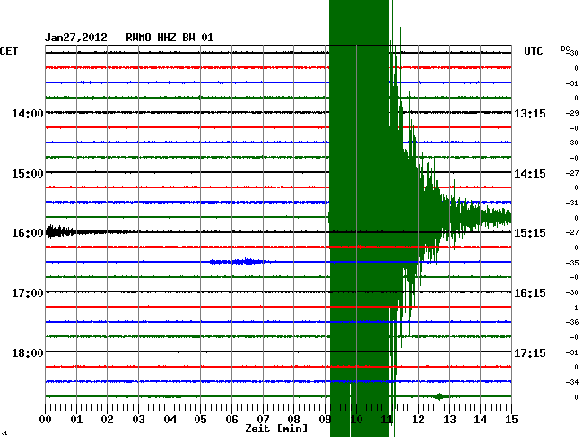Click the 17:15 UTC time label
Image resolution: width=583 pixels, height=443 pixels.
(530, 352)
